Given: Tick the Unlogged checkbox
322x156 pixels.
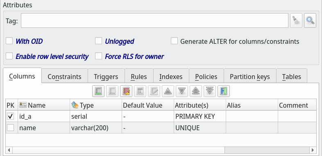Looking at the screenshot, I should pyautogui.click(x=99, y=41).
